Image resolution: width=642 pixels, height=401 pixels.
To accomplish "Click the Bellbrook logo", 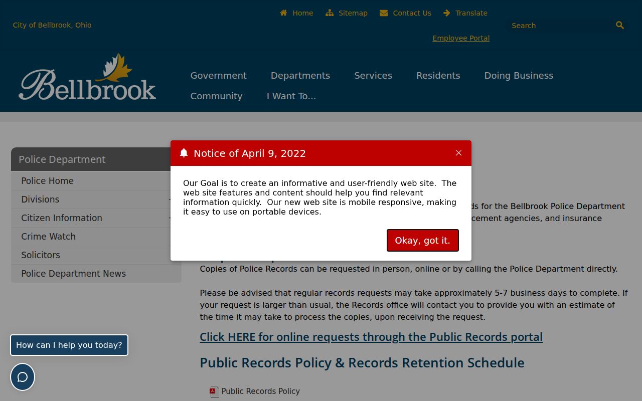I will coord(88,77).
